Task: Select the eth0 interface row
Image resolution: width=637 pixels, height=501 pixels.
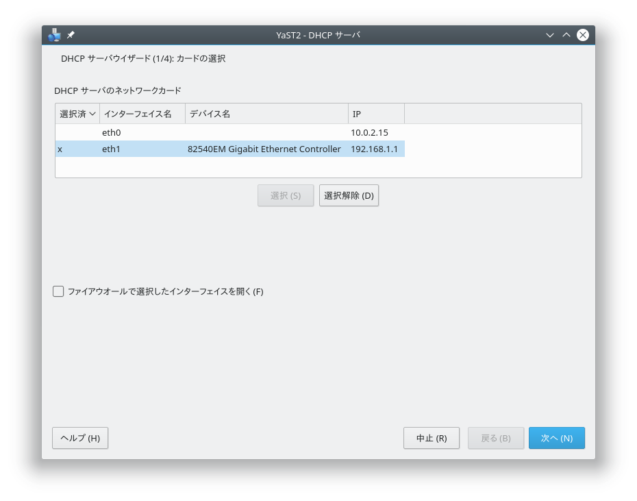Action: (112, 132)
